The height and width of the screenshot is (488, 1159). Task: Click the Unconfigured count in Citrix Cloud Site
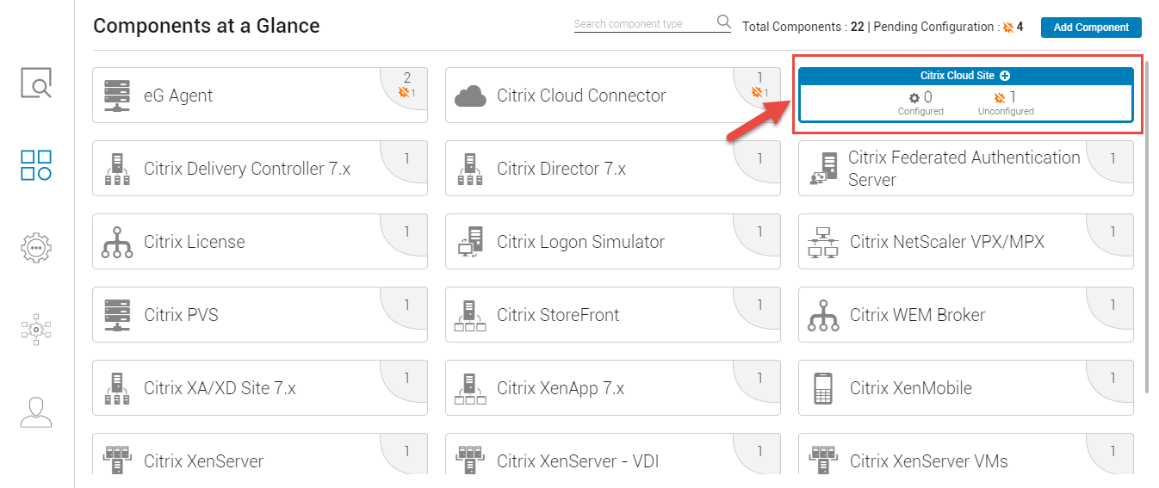tap(1013, 97)
